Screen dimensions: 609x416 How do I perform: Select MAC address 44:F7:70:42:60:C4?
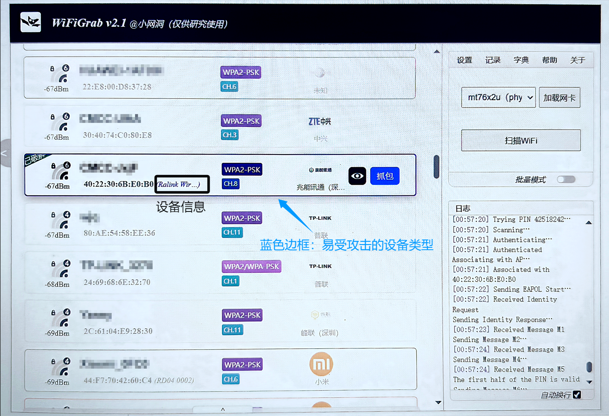pos(118,380)
